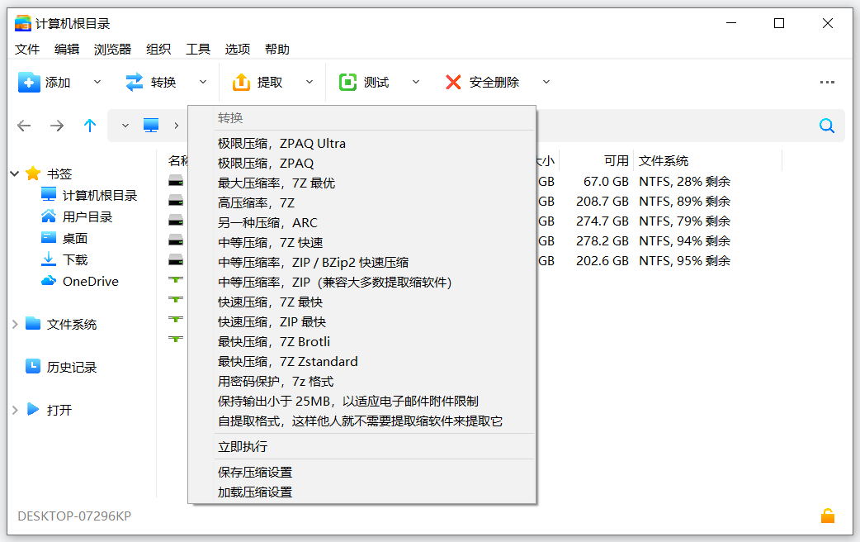This screenshot has width=860, height=542.
Task: Open the 帮助 menu
Action: (277, 50)
